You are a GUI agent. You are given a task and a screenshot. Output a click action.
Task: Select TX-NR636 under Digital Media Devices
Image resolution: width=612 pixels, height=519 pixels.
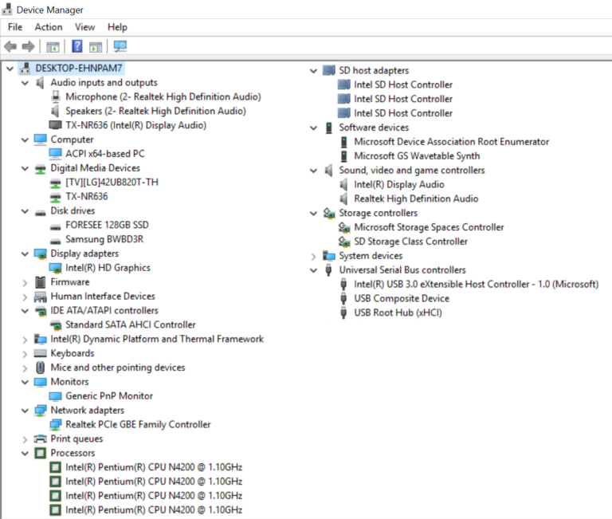tap(87, 196)
